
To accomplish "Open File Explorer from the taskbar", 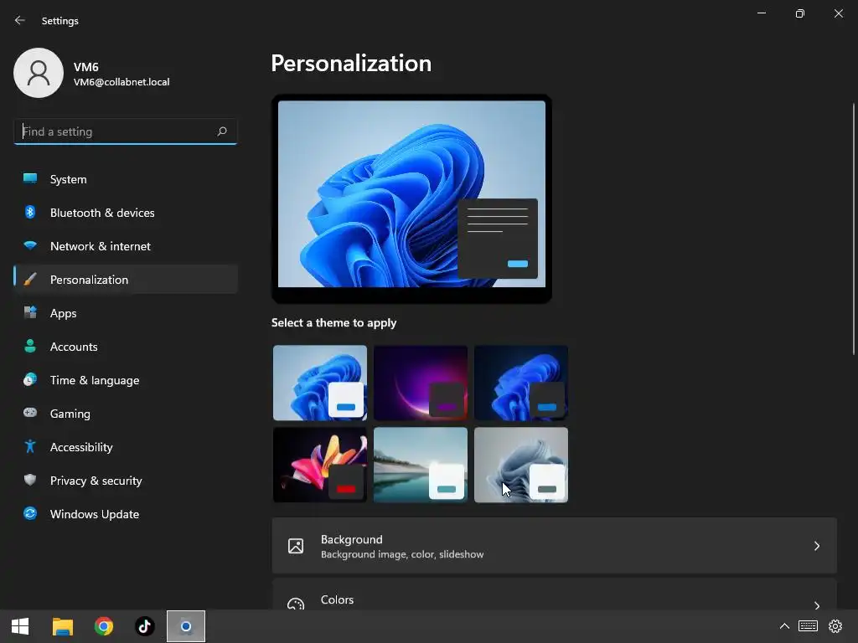I will pyautogui.click(x=62, y=626).
